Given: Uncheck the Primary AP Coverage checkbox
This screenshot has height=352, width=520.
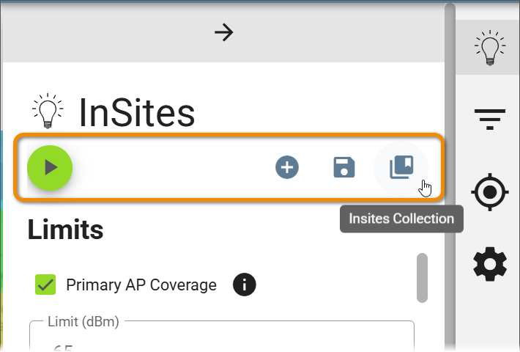Looking at the screenshot, I should point(45,285).
